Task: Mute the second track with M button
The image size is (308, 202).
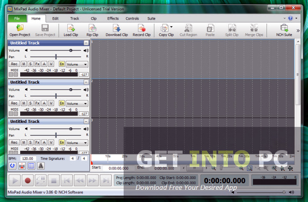Action: (24, 103)
